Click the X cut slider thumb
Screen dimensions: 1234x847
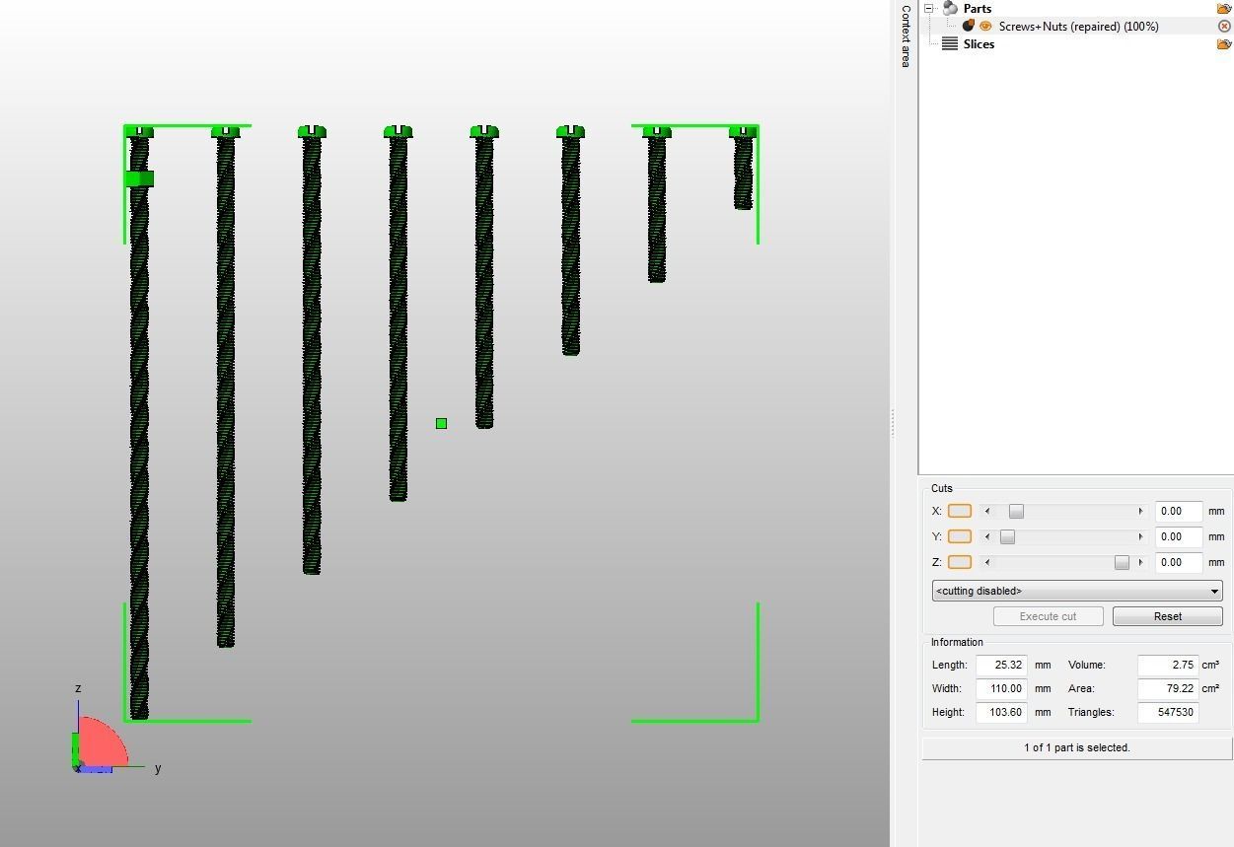click(1016, 511)
